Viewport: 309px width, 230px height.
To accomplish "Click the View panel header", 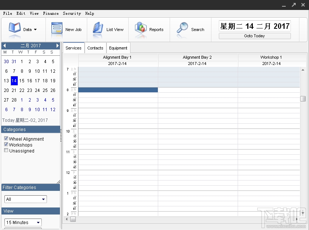I will point(31,211).
